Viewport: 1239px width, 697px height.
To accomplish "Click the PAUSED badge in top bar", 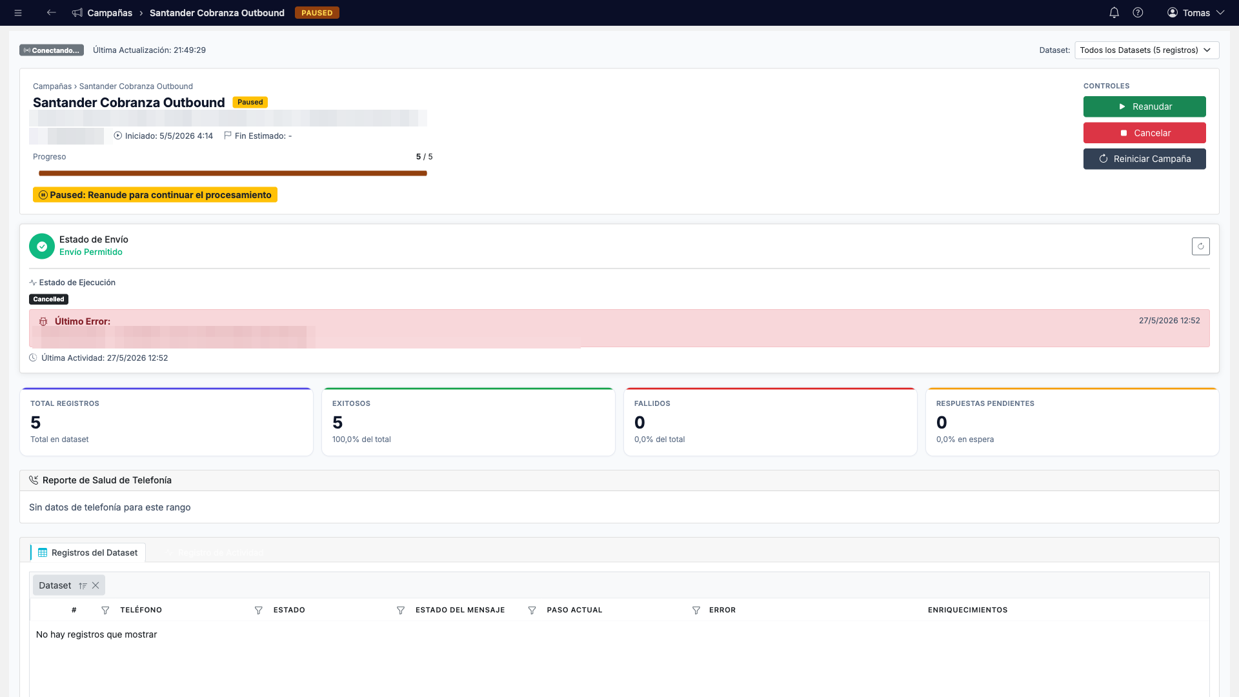I will [x=317, y=13].
